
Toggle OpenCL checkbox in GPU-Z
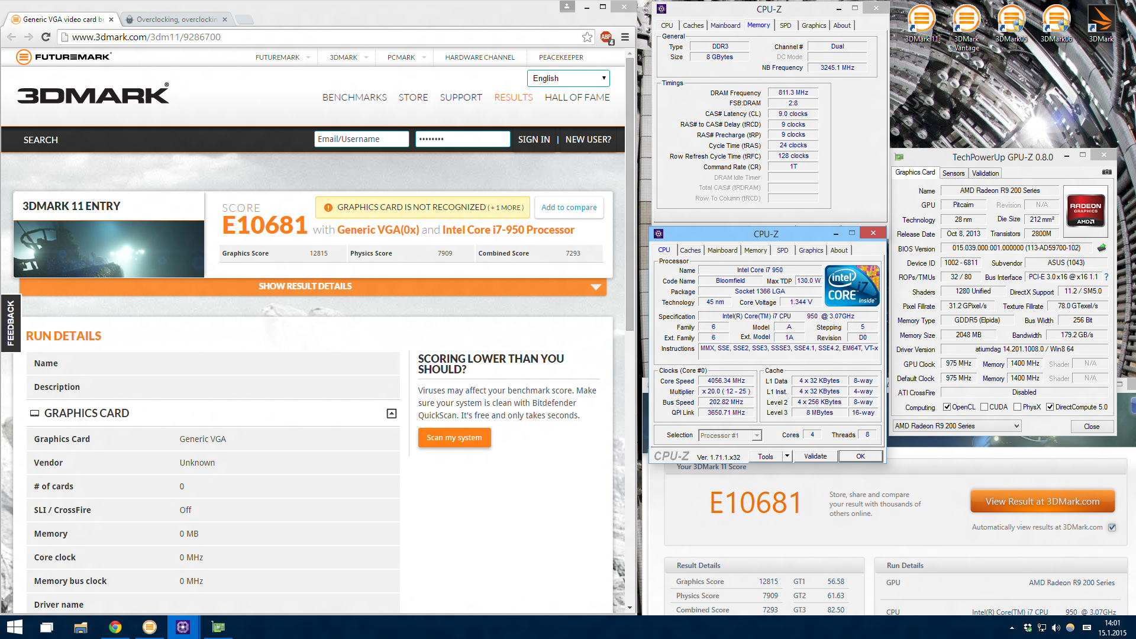947,407
